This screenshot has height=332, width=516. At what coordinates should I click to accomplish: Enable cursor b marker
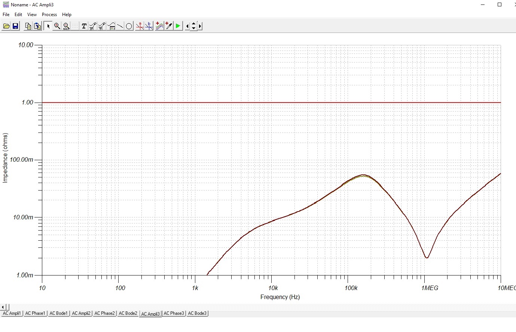point(149,26)
